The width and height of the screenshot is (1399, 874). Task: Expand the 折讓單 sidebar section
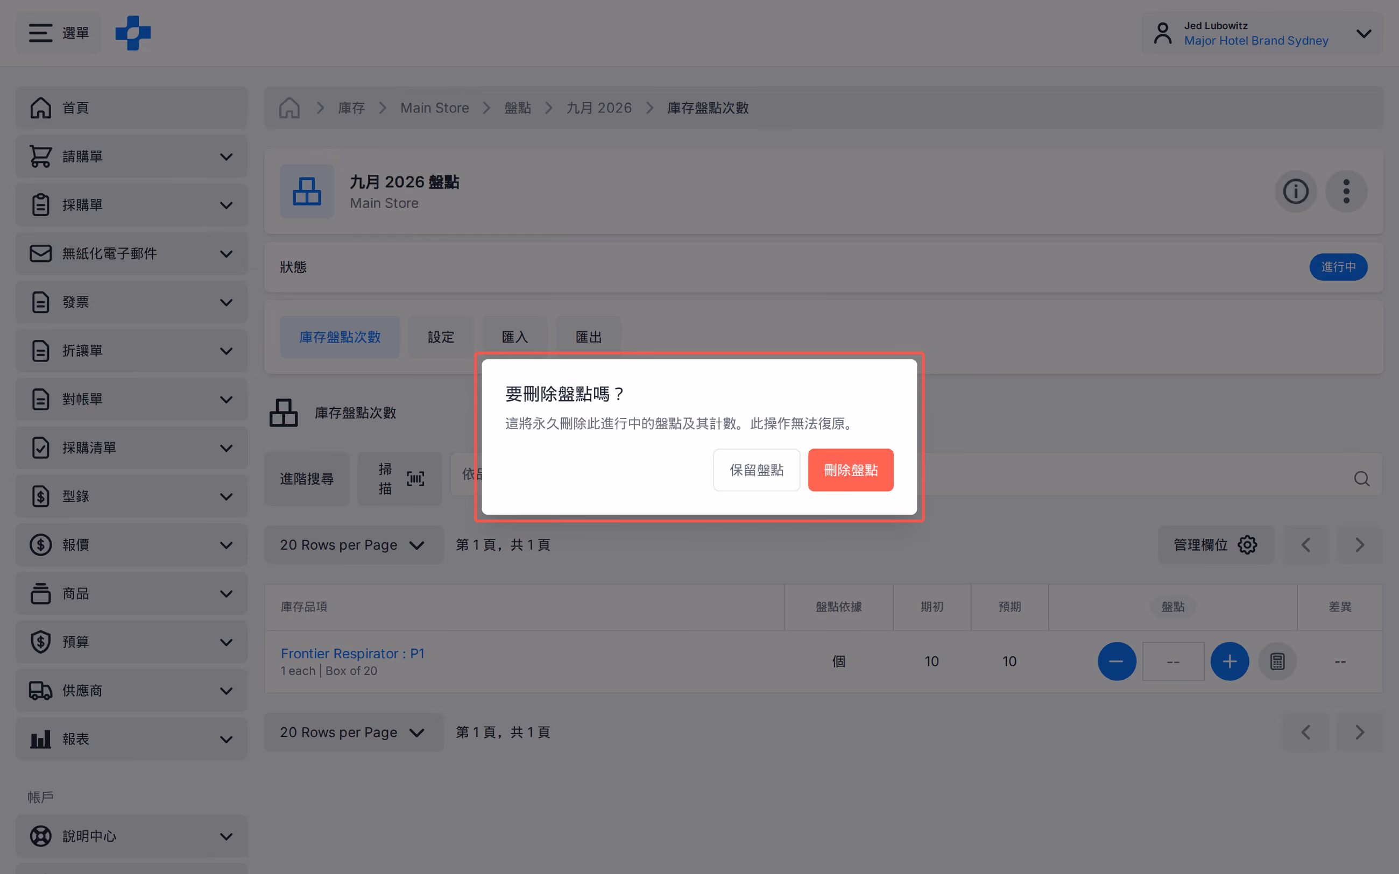(131, 351)
